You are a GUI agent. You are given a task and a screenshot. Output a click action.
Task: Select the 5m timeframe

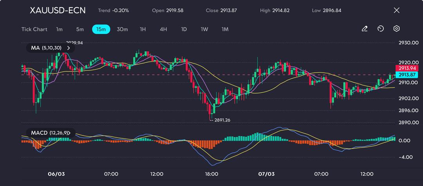point(80,29)
